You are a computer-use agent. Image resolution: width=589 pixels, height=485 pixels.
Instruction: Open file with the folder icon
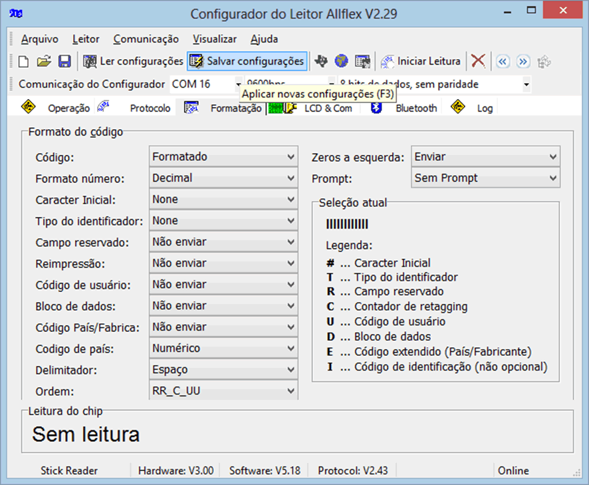pyautogui.click(x=44, y=61)
